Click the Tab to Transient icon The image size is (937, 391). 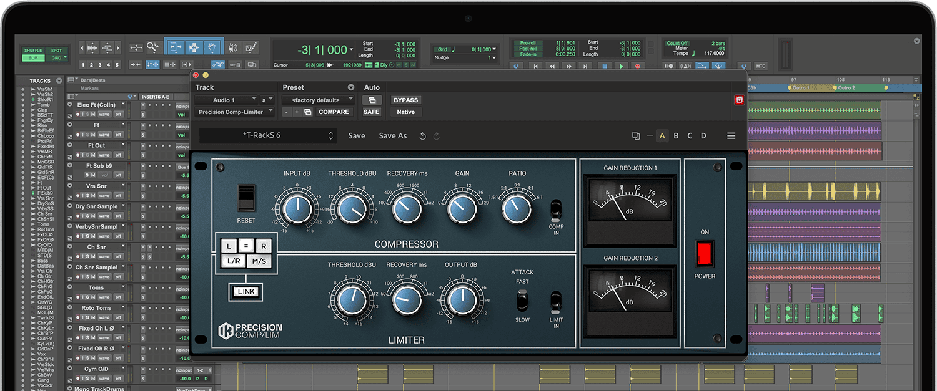[135, 64]
